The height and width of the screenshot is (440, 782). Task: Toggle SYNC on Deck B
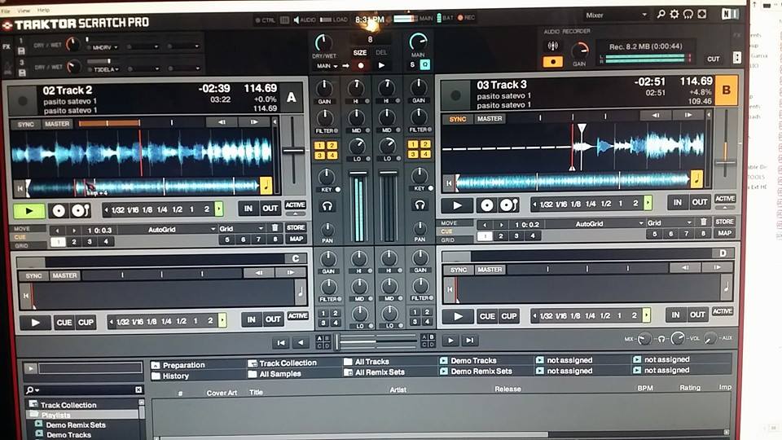457,119
